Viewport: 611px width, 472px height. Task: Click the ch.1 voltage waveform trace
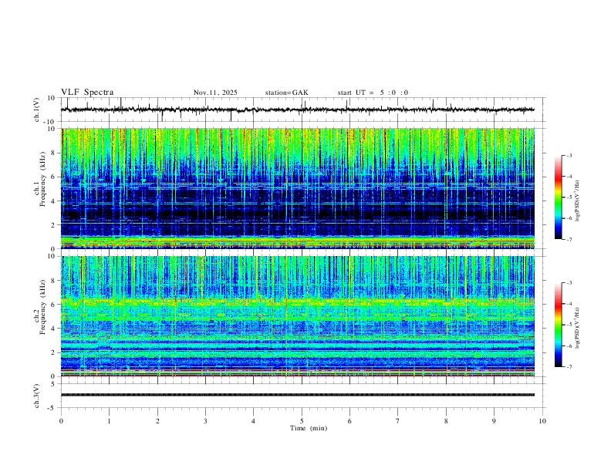(x=297, y=110)
